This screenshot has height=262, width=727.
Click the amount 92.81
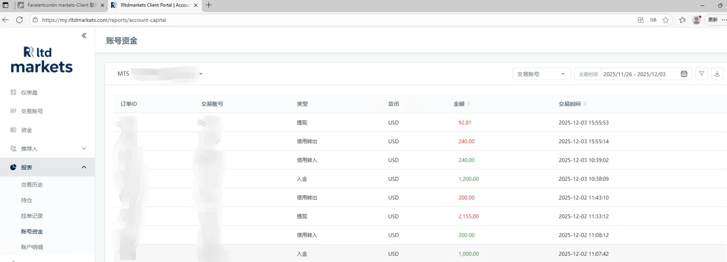465,123
